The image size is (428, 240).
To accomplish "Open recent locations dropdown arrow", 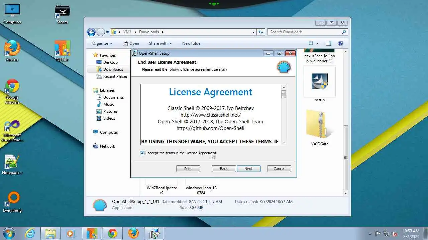I will tap(107, 32).
